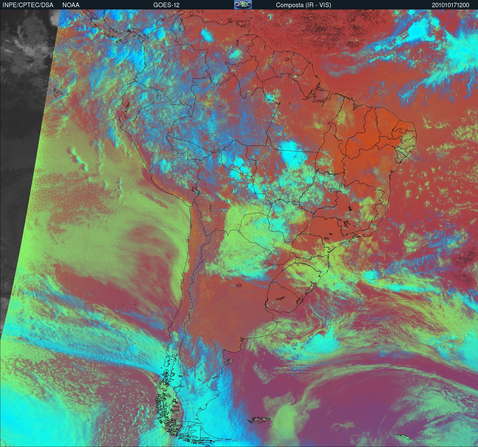Screen dimensions: 478x447
Task: Click the NOAA label in the header
Action: click(71, 5)
